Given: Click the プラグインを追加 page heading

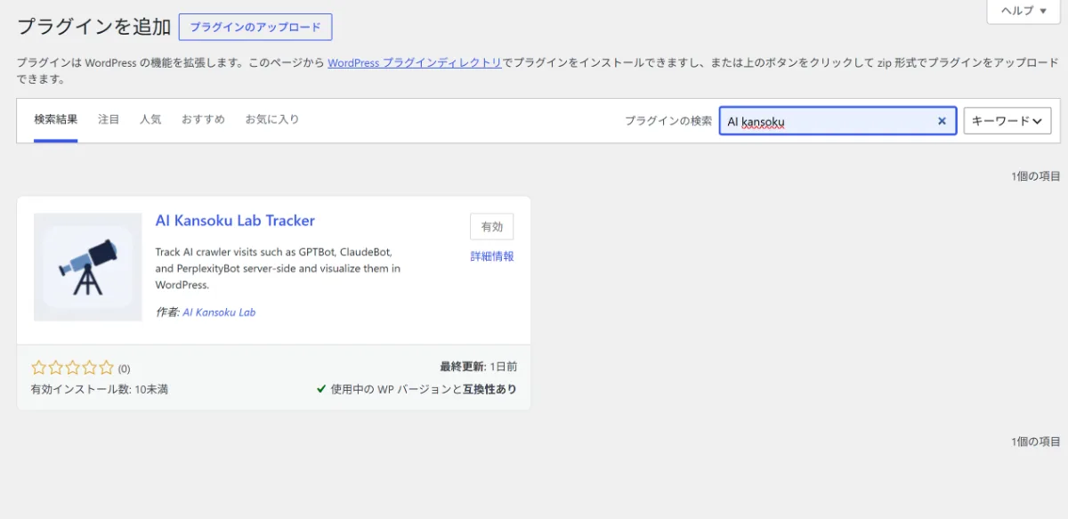Looking at the screenshot, I should pyautogui.click(x=93, y=27).
